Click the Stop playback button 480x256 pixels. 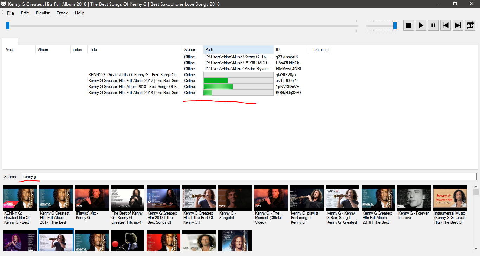tap(408, 25)
